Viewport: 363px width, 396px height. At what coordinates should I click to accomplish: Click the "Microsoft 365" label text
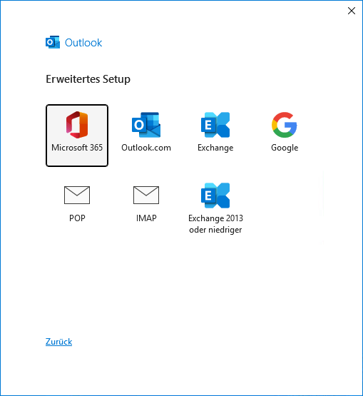click(x=77, y=148)
